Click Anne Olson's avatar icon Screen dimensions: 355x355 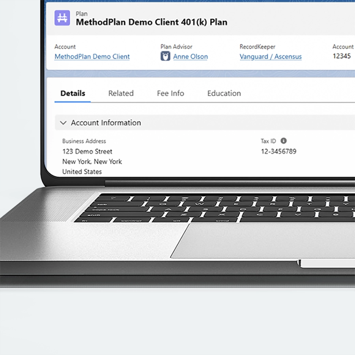[x=165, y=56]
